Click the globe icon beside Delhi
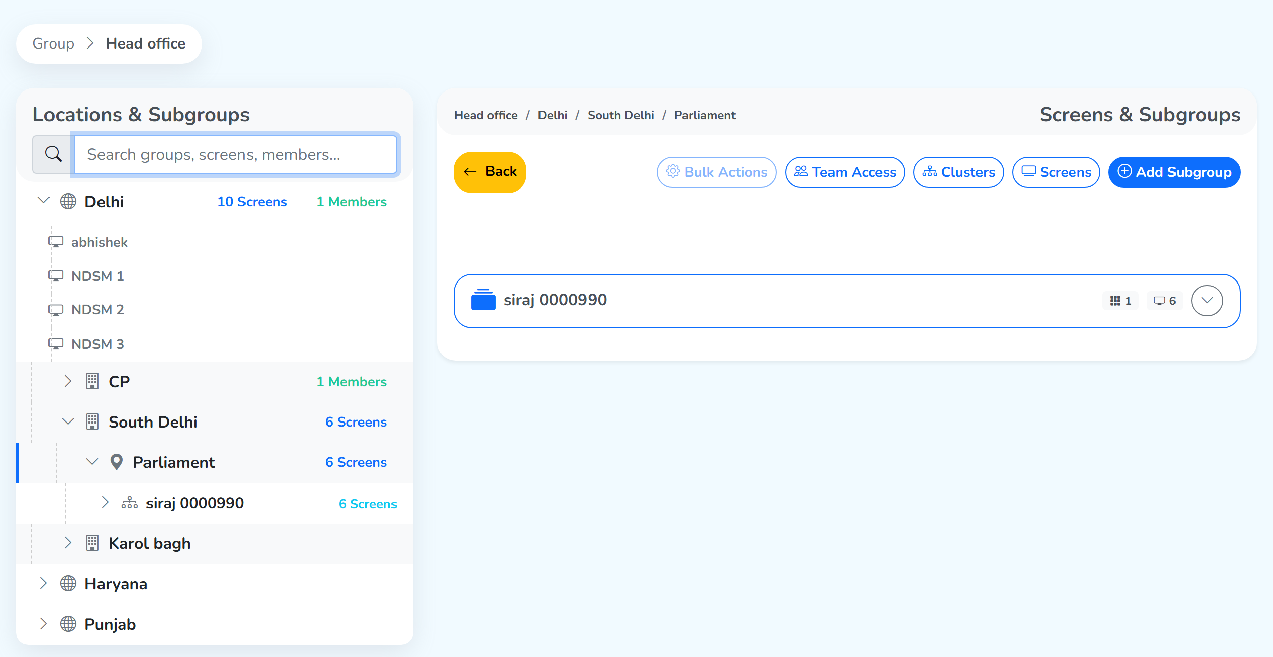The width and height of the screenshot is (1273, 657). coord(68,201)
